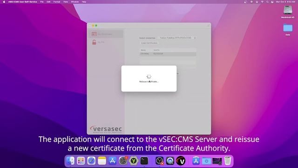
Task: Open OBS from the dock
Action: click(x=159, y=161)
